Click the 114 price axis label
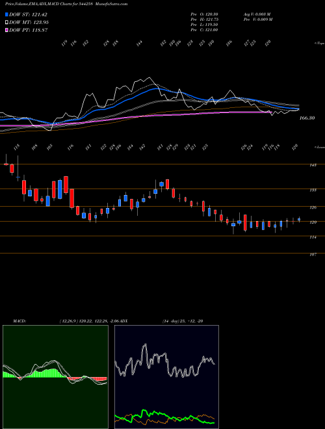 (x=313, y=237)
